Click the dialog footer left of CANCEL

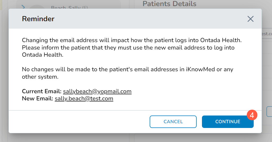tap(80, 122)
